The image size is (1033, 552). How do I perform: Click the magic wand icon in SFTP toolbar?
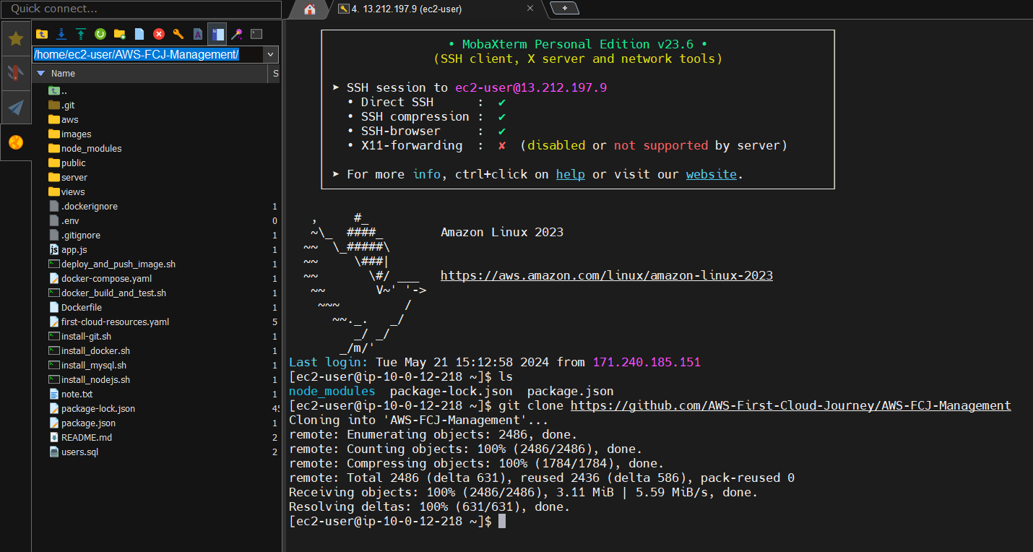click(237, 34)
